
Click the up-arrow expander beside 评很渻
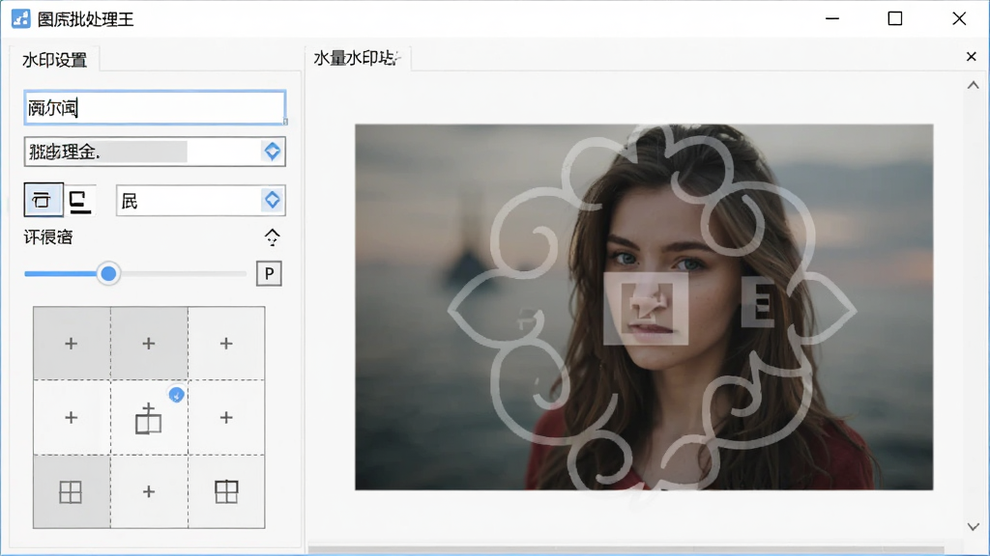[272, 237]
